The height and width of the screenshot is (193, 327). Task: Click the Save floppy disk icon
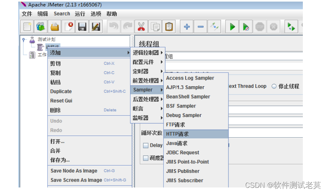[x=82, y=26]
